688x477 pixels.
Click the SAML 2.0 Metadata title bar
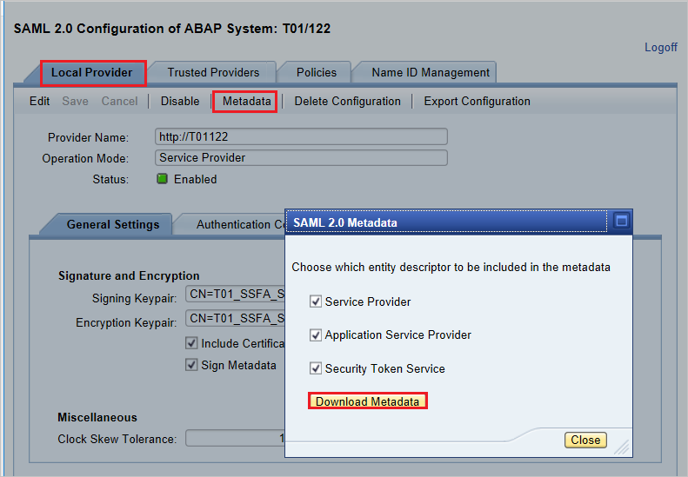(447, 222)
